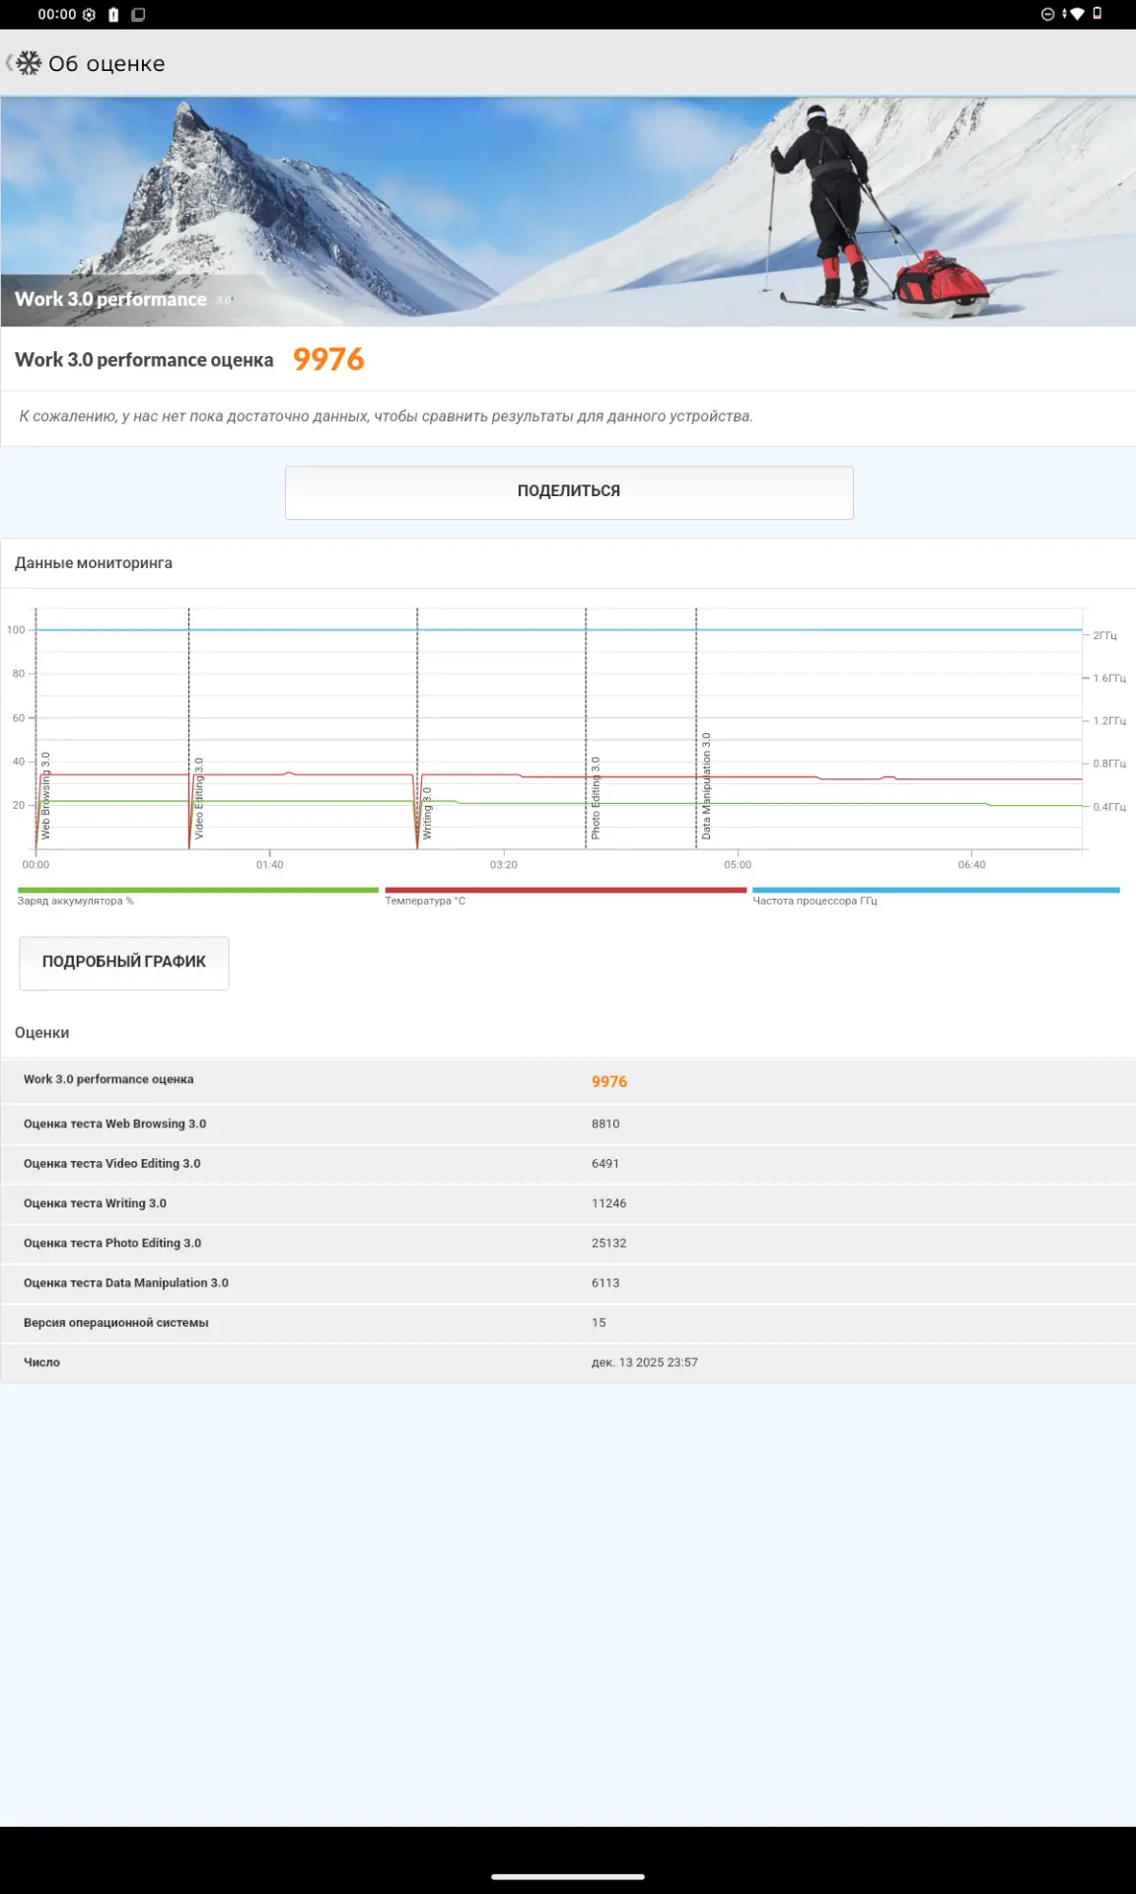
Task: Tap the Wi-Fi signal status icon
Action: pos(1075,14)
